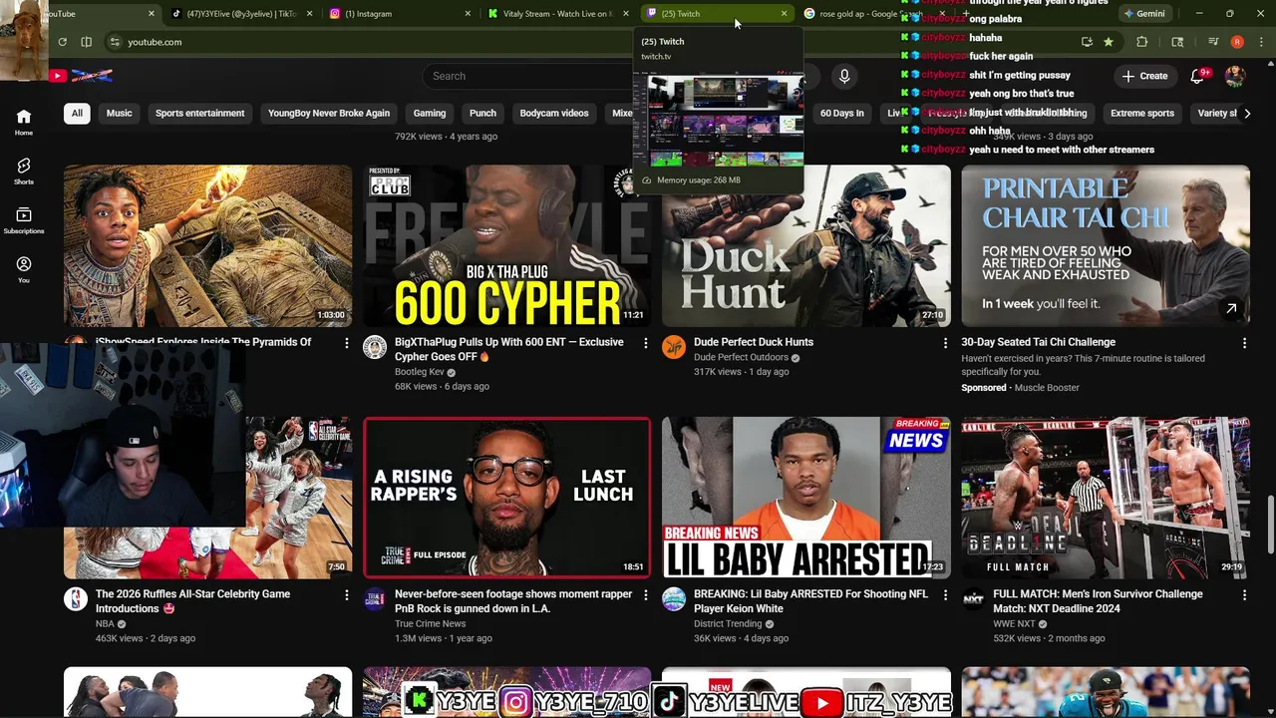Open more options for PnB Rock footage video
Image resolution: width=1276 pixels, height=718 pixels.
coord(646,594)
